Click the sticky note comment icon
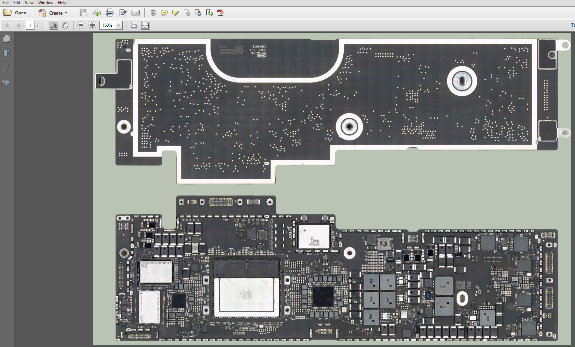 [164, 13]
